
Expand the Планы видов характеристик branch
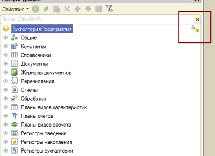(x=6, y=107)
